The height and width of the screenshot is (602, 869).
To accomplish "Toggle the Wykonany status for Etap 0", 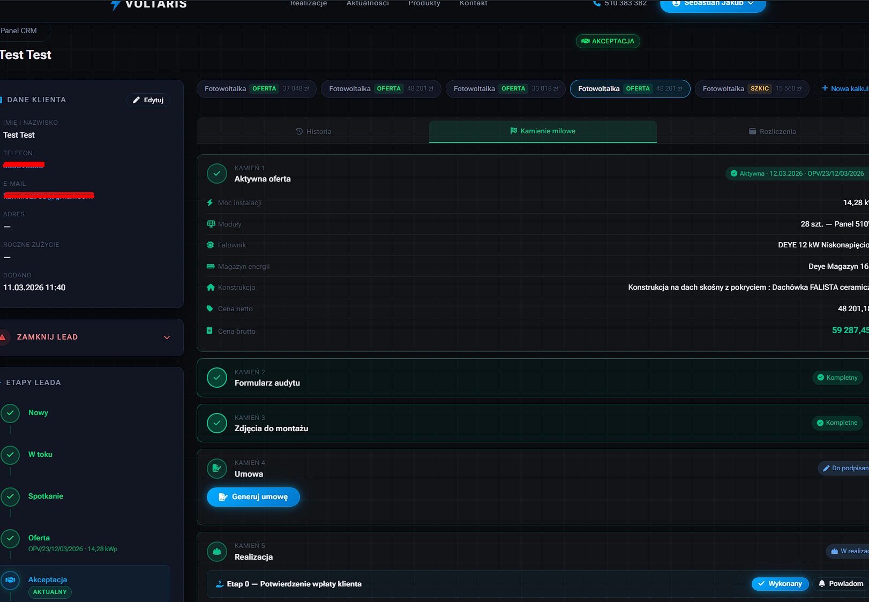I will pos(780,584).
